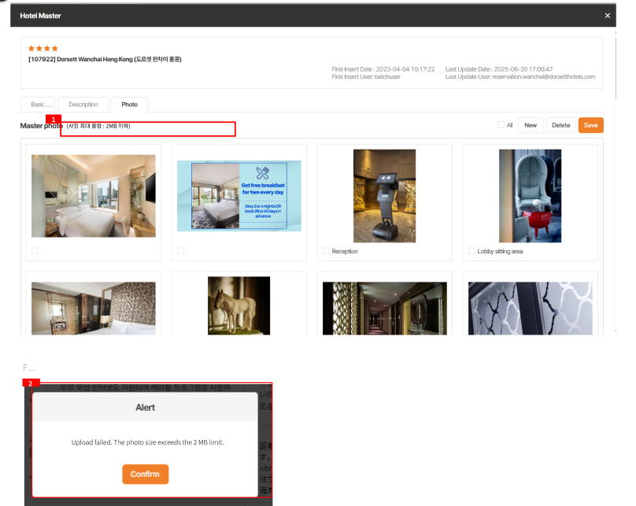Tick the Reception photo checkbox
This screenshot has width=636, height=506.
[x=326, y=251]
